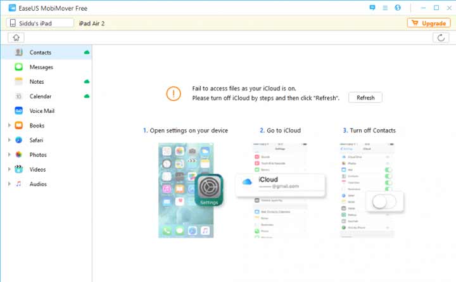456x282 pixels.
Task: Click the Contacts sidebar icon
Action: pos(18,53)
